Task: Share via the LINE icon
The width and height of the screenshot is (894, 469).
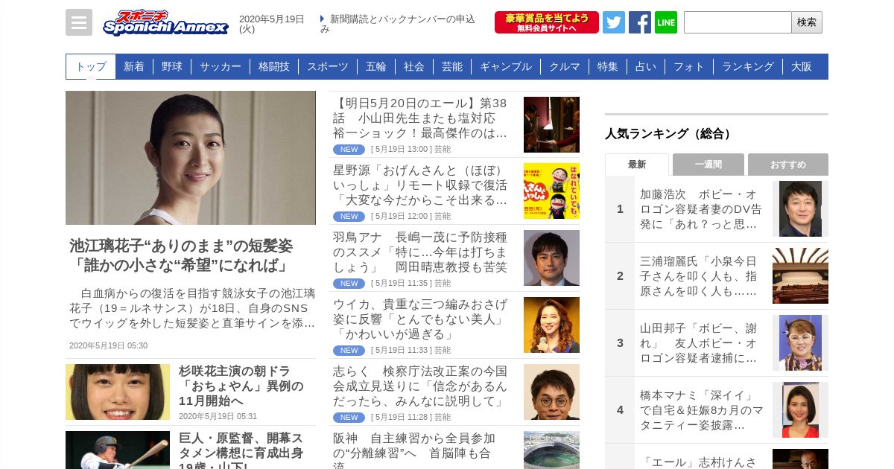Action: point(666,22)
